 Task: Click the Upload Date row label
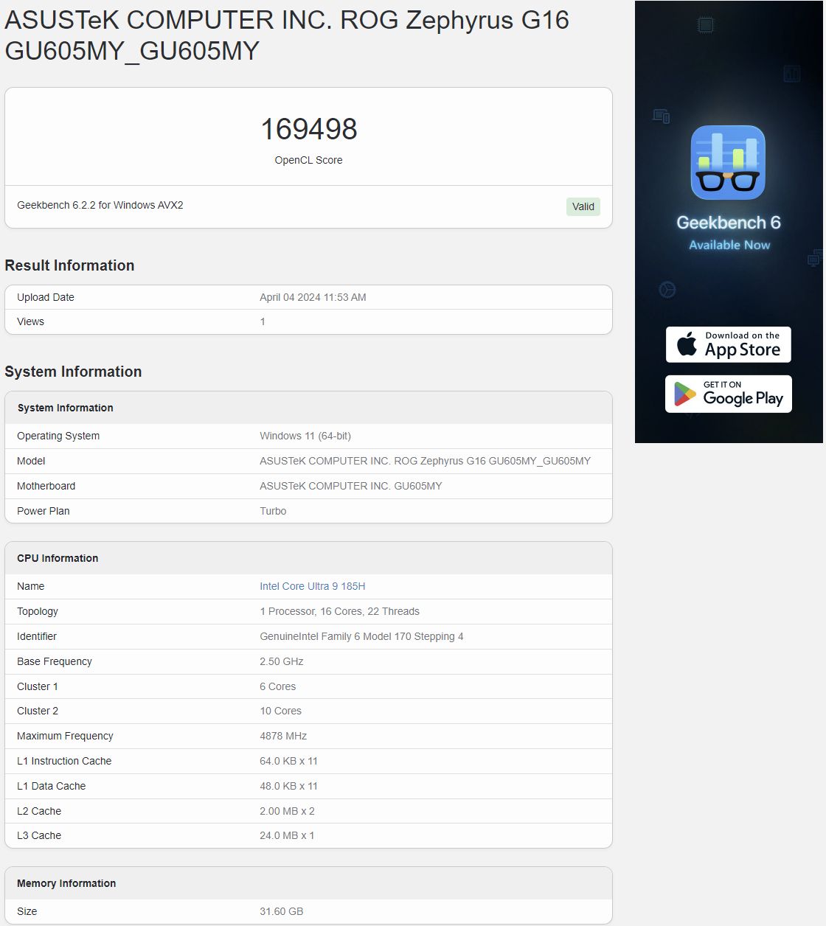(x=46, y=297)
